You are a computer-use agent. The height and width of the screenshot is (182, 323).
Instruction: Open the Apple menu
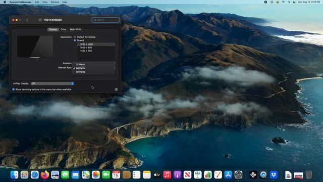[5, 2]
